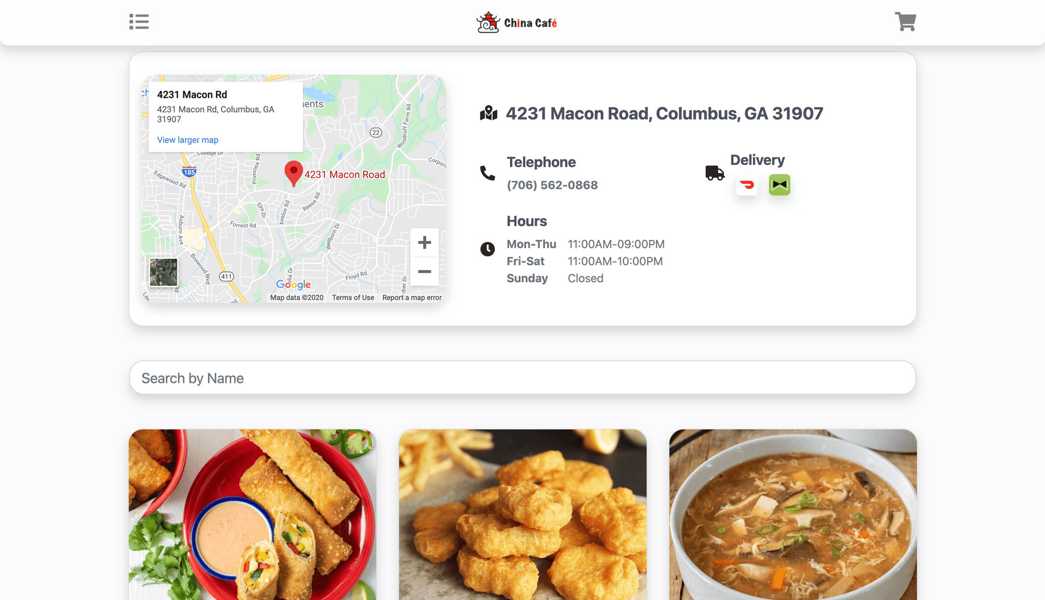The image size is (1045, 600).
Task: Open the green delivery service icon
Action: (779, 185)
